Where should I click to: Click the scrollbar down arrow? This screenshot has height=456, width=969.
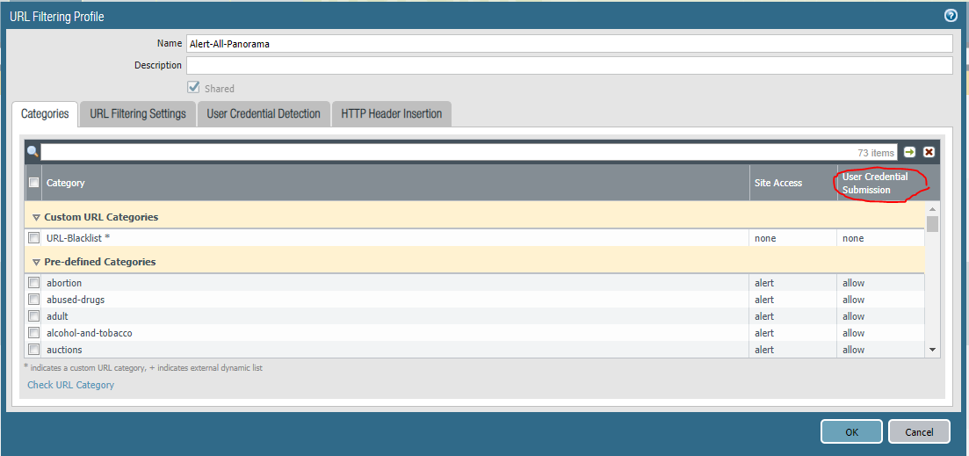pos(932,350)
